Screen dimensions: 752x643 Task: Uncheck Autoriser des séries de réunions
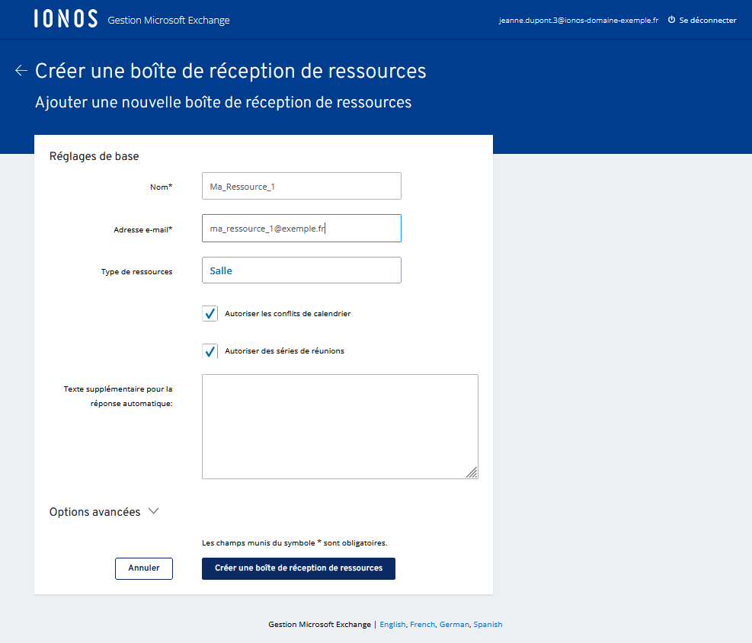[x=210, y=351]
